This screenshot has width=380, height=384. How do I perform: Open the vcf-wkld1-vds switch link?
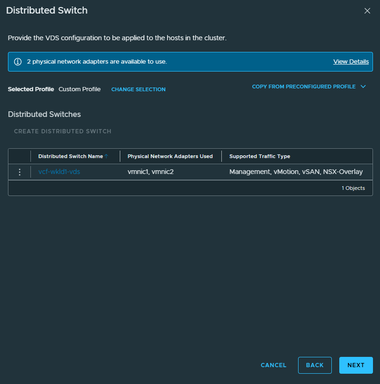[59, 172]
